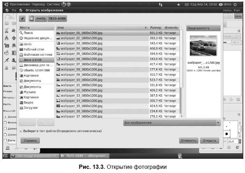Viewport: 245px width, 173px height.
Task: Toggle the Допол checkbox option
Action: pyautogui.click(x=5, y=135)
